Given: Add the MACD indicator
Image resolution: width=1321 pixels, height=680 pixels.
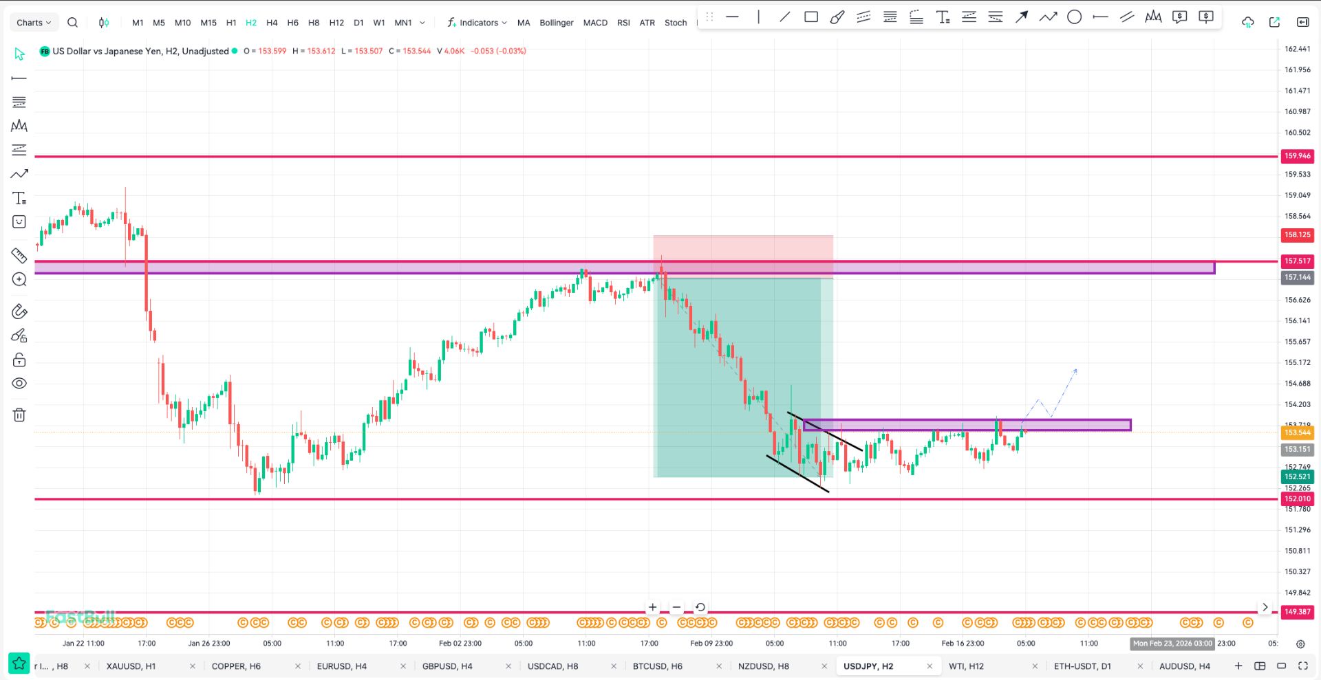Looking at the screenshot, I should pyautogui.click(x=595, y=23).
